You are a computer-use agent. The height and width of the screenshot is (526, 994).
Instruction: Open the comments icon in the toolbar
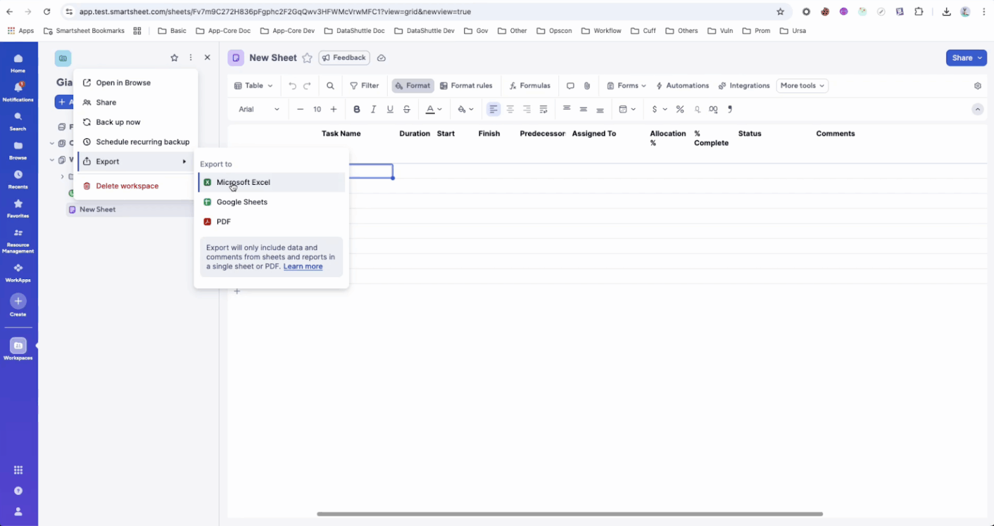pyautogui.click(x=570, y=85)
